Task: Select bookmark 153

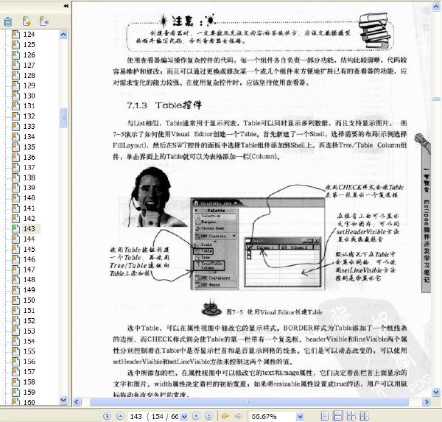Action: point(29,331)
